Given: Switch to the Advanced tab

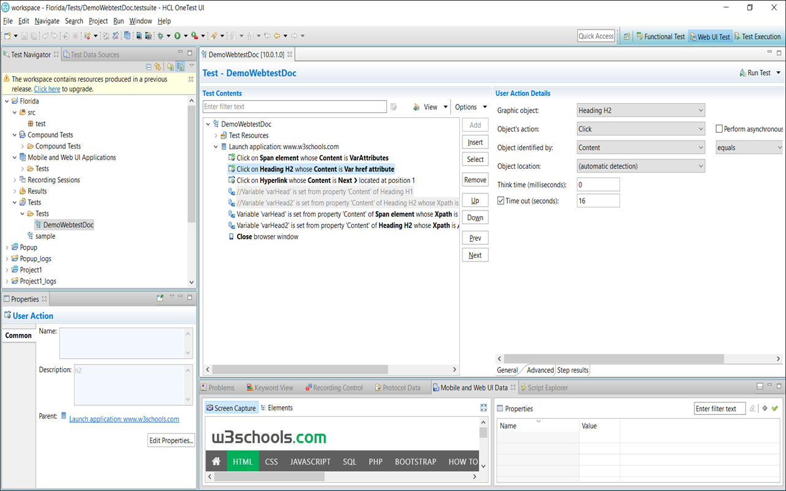Looking at the screenshot, I should point(540,370).
